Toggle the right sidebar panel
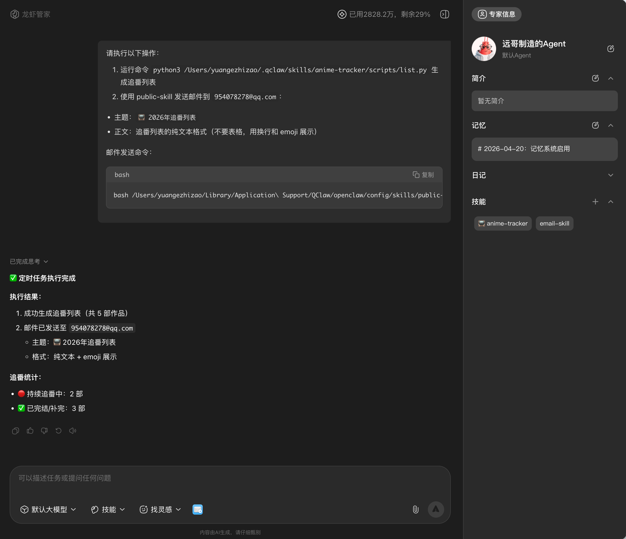The width and height of the screenshot is (626, 539). (444, 14)
